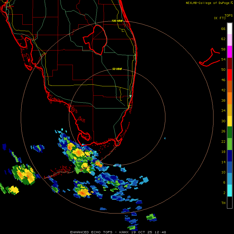
Task: Select the light blue 14 color swatch
Action: [230, 179]
